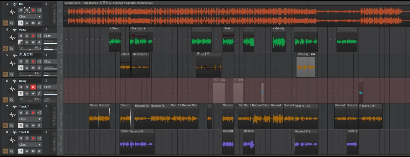The image size is (410, 157).
Task: Solo the Vox2 track
Action: pyautogui.click(x=27, y=36)
